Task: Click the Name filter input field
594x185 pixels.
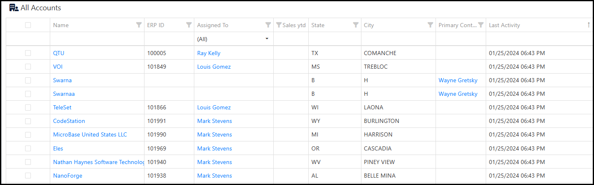Action: click(x=97, y=39)
